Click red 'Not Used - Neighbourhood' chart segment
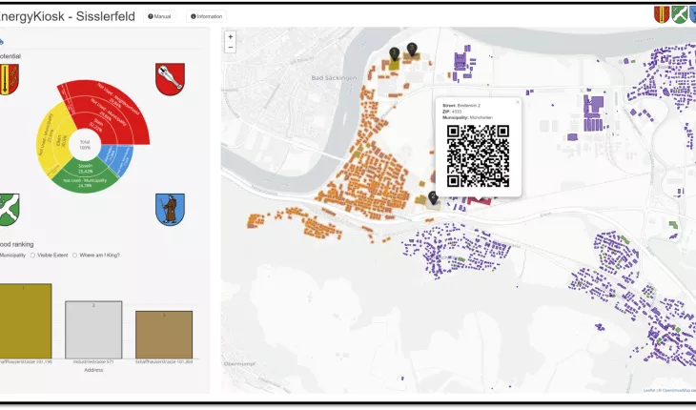Image resolution: width=696 pixels, height=410 pixels. [119, 98]
